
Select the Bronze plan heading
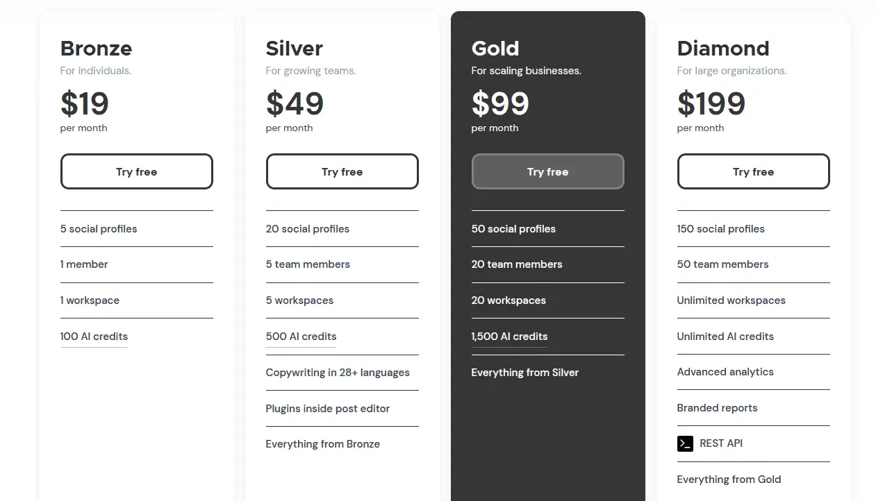point(96,49)
